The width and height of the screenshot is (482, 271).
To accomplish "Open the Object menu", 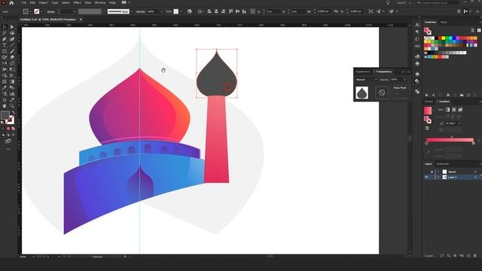I will (43, 3).
